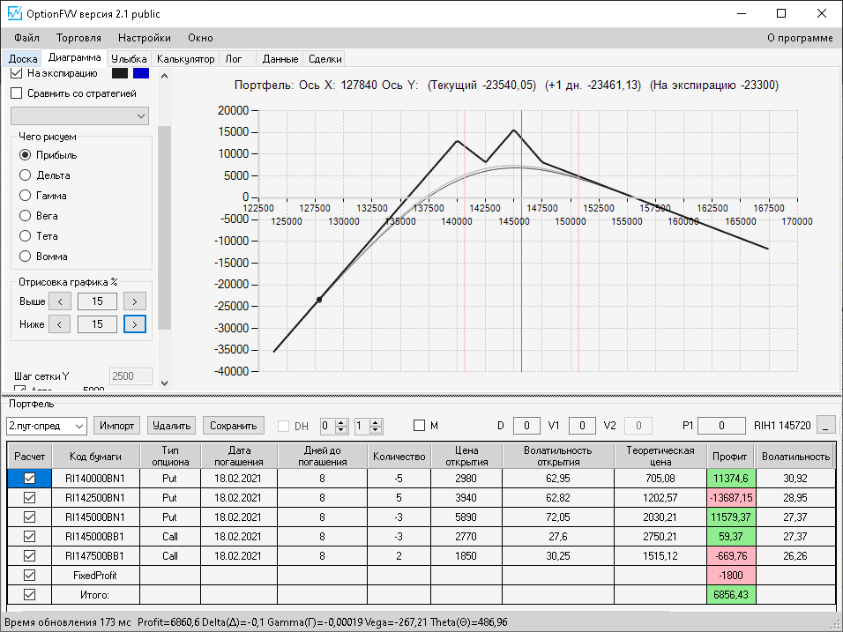This screenshot has width=843, height=632.
Task: Click the Профит column header
Action: click(730, 457)
